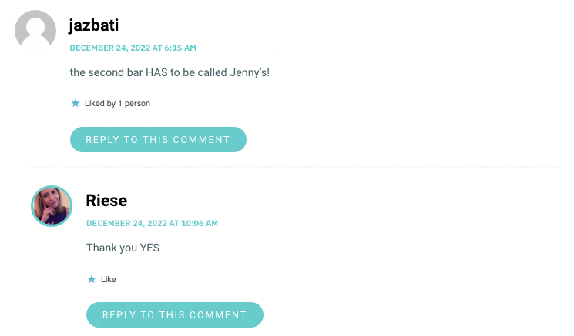The image size is (574, 336).
Task: Reply to Riese's comment
Action: pos(174,315)
